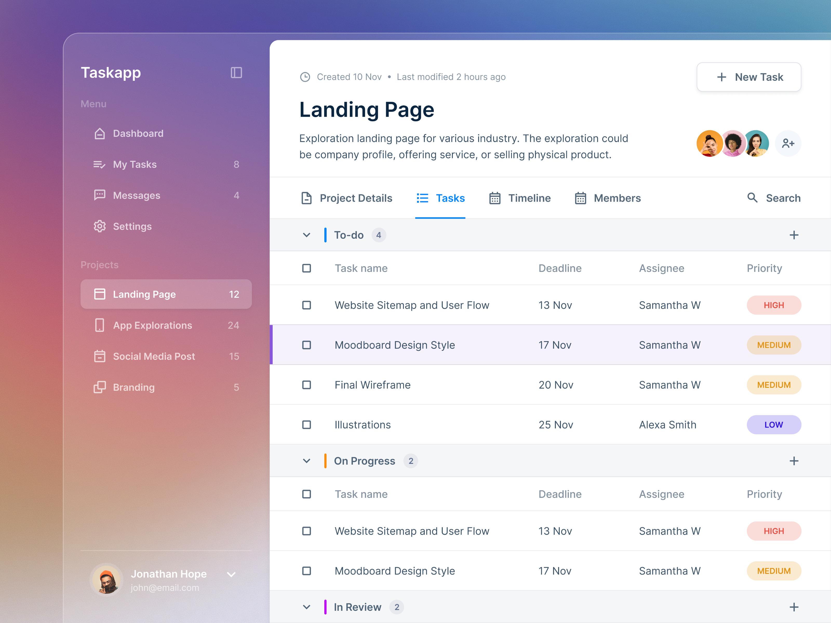Open the App Explorations project
The height and width of the screenshot is (623, 831).
point(166,325)
